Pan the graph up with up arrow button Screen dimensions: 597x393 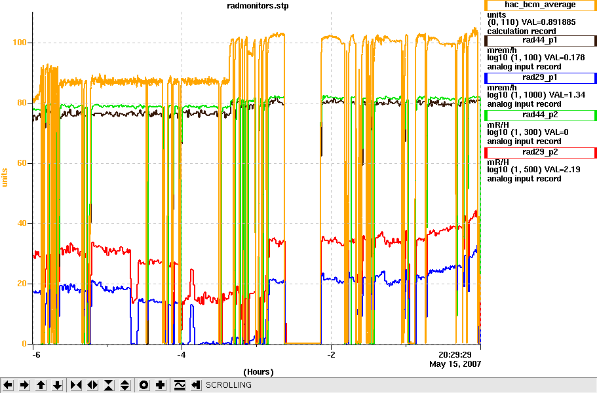(x=41, y=385)
